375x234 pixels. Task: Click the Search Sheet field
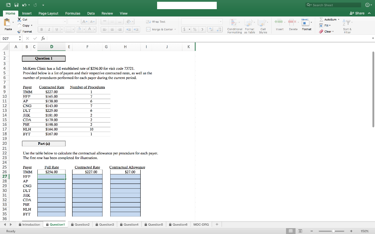(333, 5)
